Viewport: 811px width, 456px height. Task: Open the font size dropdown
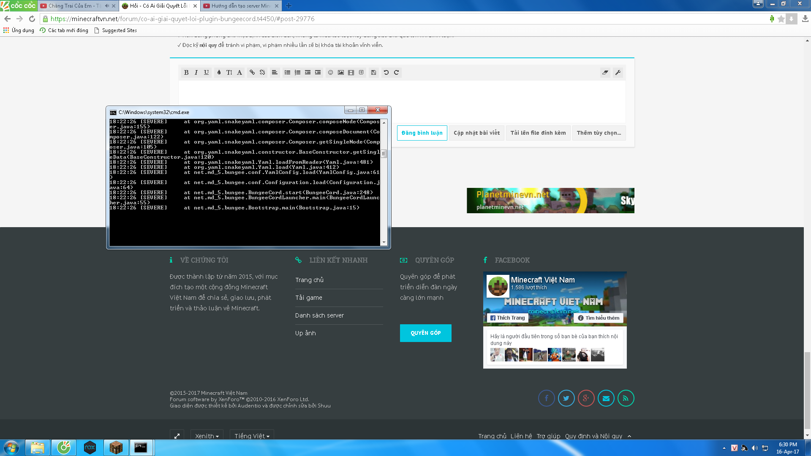click(x=229, y=73)
